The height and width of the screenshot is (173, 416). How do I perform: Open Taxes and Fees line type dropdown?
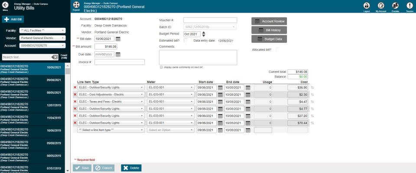(x=111, y=101)
